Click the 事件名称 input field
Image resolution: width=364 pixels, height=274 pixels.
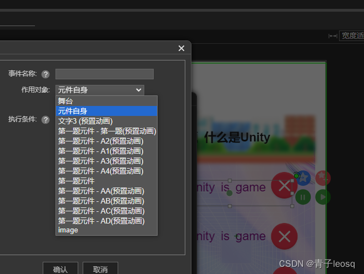(x=104, y=74)
